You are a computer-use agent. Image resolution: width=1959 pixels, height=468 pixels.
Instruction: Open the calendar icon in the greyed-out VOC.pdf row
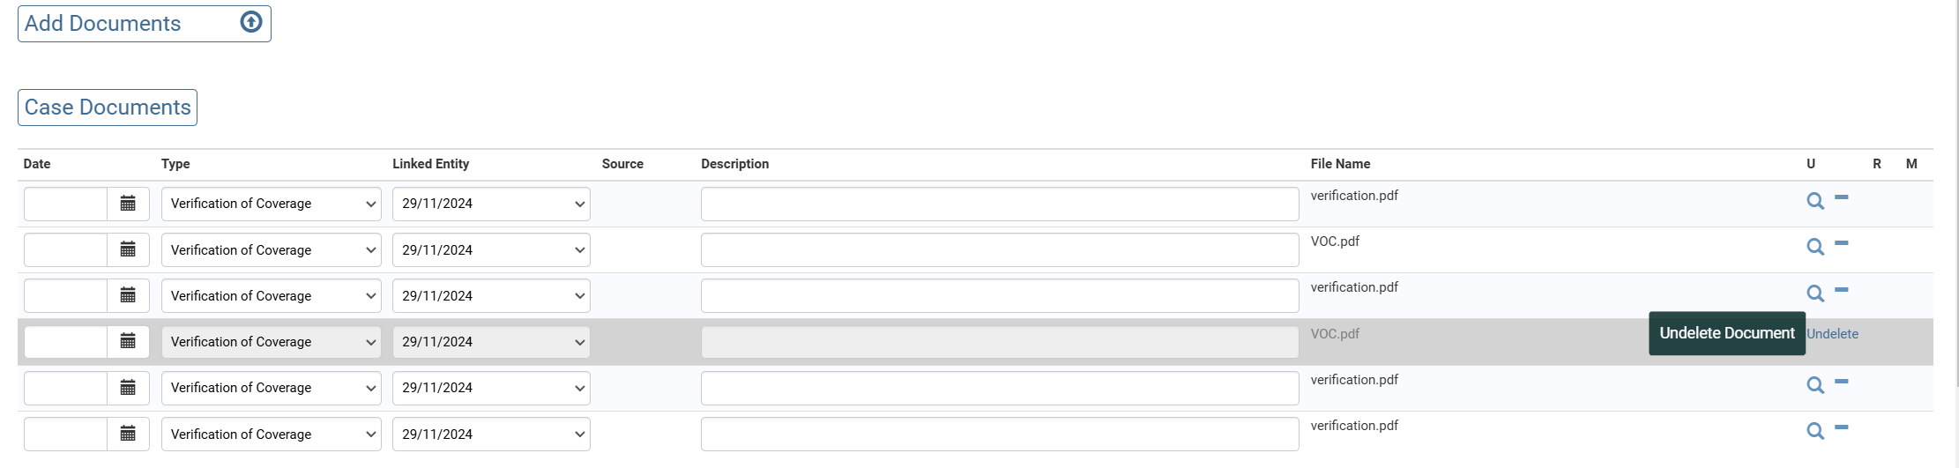128,341
